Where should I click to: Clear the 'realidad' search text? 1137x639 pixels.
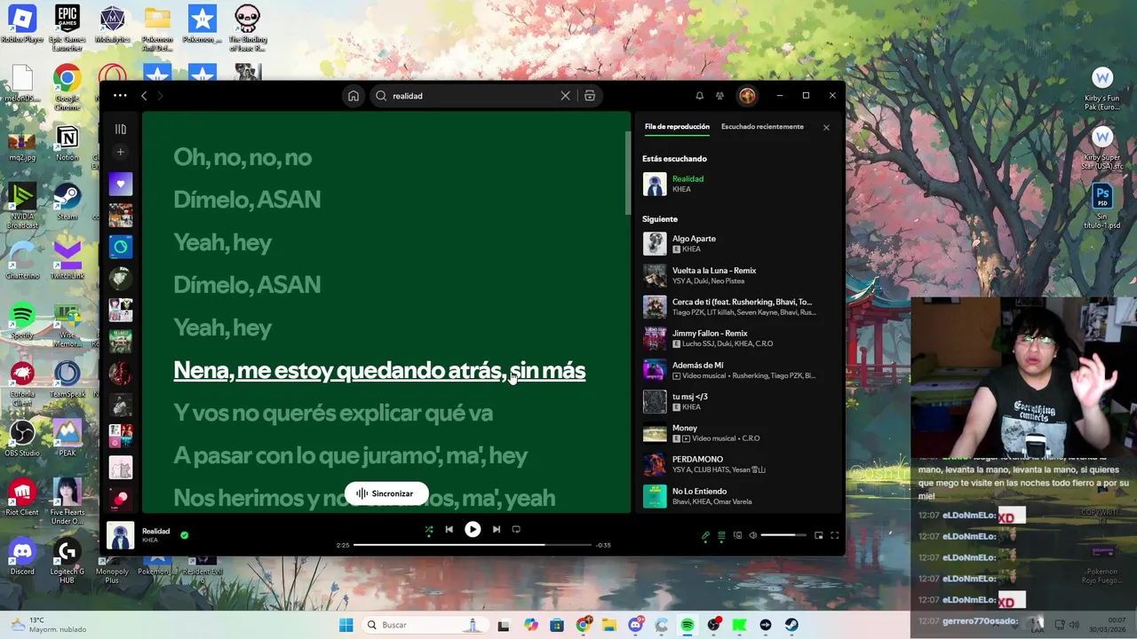click(x=565, y=96)
